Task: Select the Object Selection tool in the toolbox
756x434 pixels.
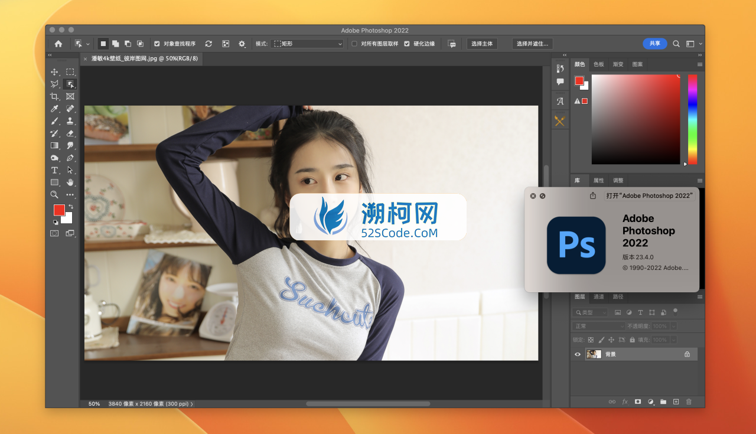Action: pos(70,84)
